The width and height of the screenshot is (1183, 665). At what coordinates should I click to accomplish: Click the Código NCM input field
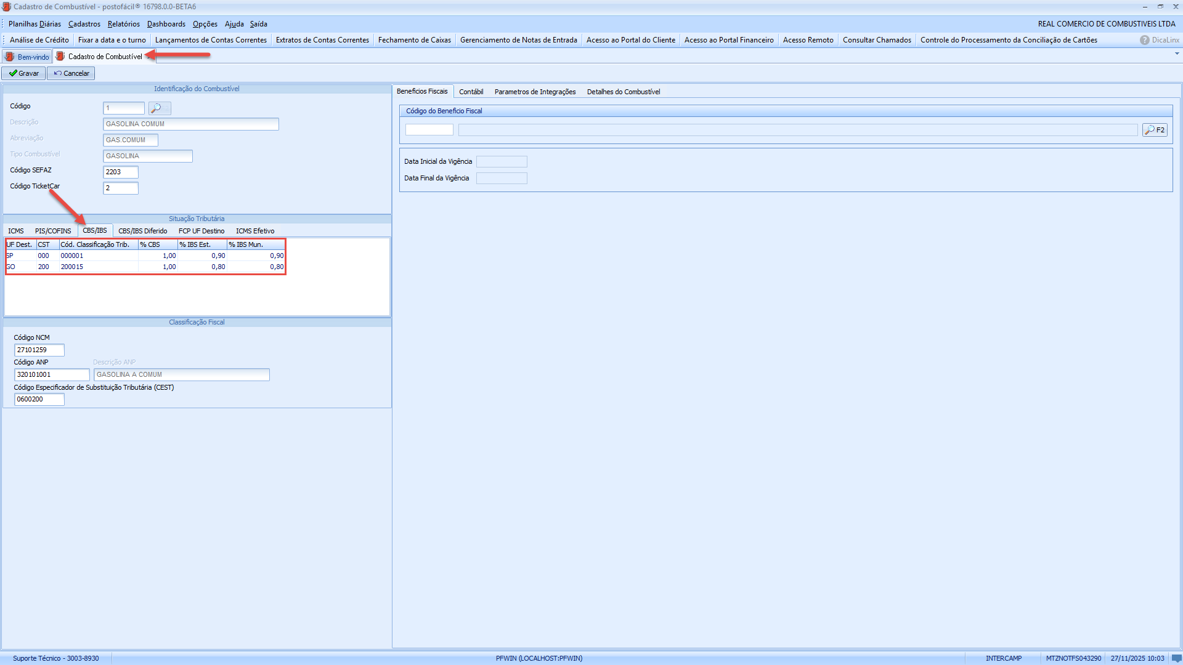39,350
